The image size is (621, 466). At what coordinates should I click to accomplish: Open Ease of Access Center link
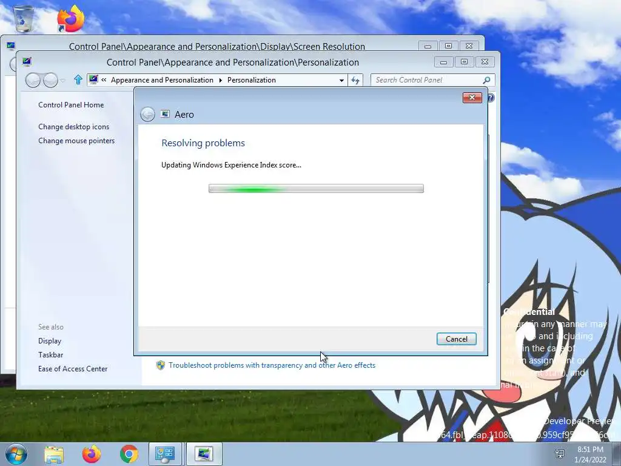[73, 368]
